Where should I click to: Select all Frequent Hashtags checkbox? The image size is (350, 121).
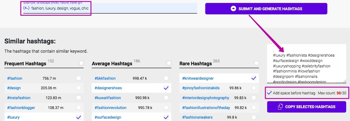[x=81, y=63]
